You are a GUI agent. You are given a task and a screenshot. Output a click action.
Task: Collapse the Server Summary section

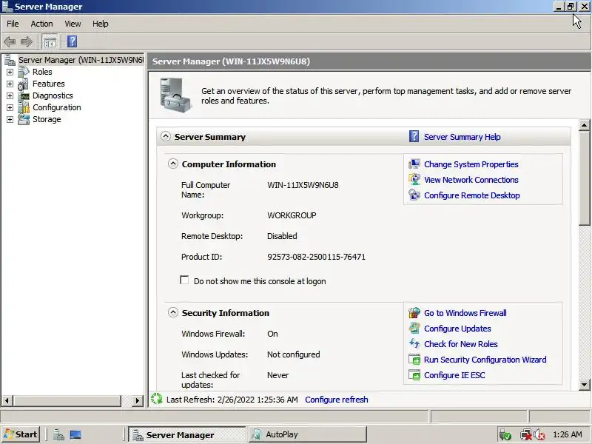[165, 136]
